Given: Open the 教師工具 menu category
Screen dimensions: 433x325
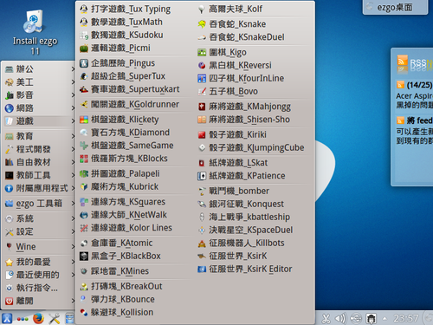Looking at the screenshot, I should coord(39,175).
